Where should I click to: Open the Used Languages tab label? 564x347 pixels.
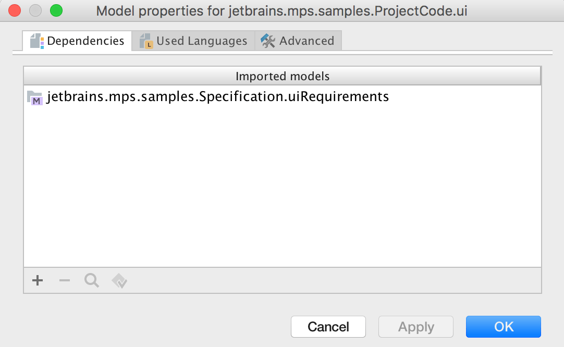tap(202, 41)
